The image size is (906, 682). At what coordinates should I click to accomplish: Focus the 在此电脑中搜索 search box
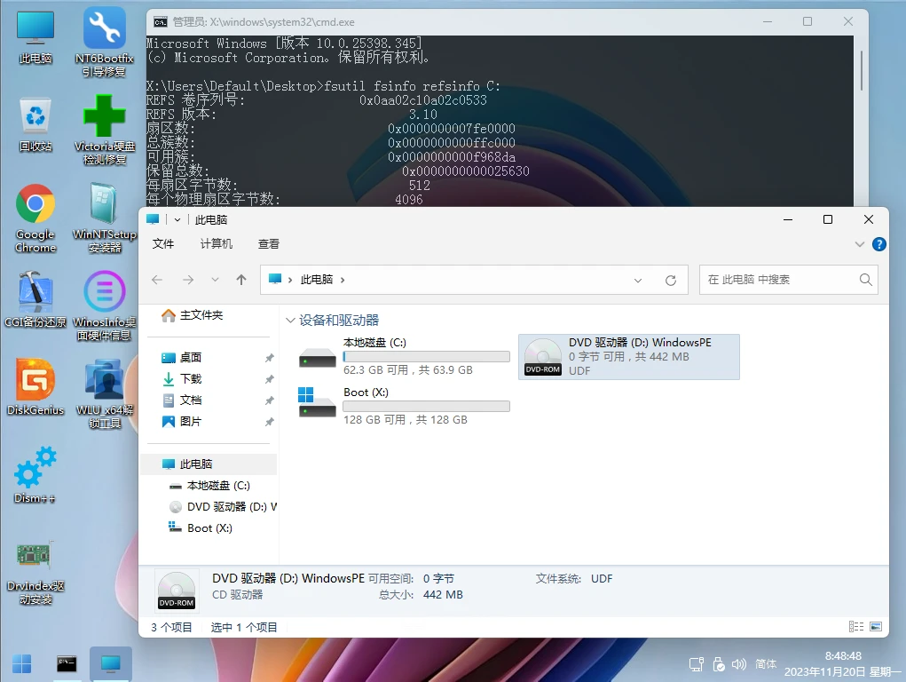(x=788, y=280)
